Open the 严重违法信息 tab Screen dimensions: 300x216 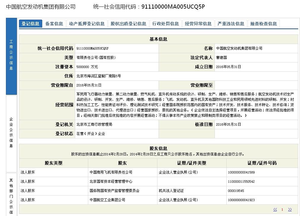[x=231, y=24]
